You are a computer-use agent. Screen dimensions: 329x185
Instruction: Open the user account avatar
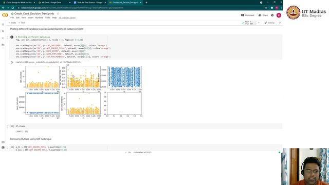(279, 15)
